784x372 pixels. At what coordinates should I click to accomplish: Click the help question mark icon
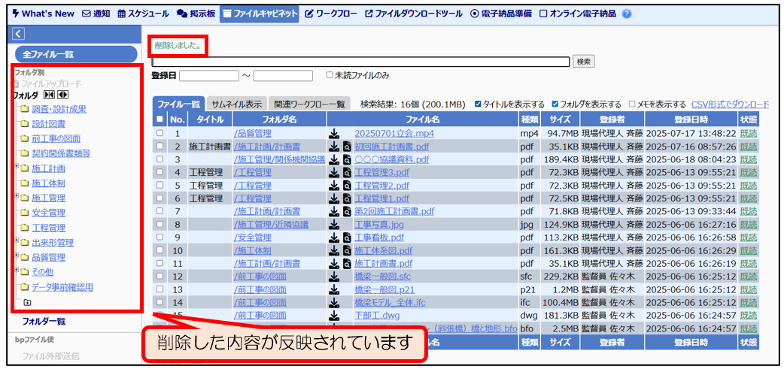[x=627, y=14]
